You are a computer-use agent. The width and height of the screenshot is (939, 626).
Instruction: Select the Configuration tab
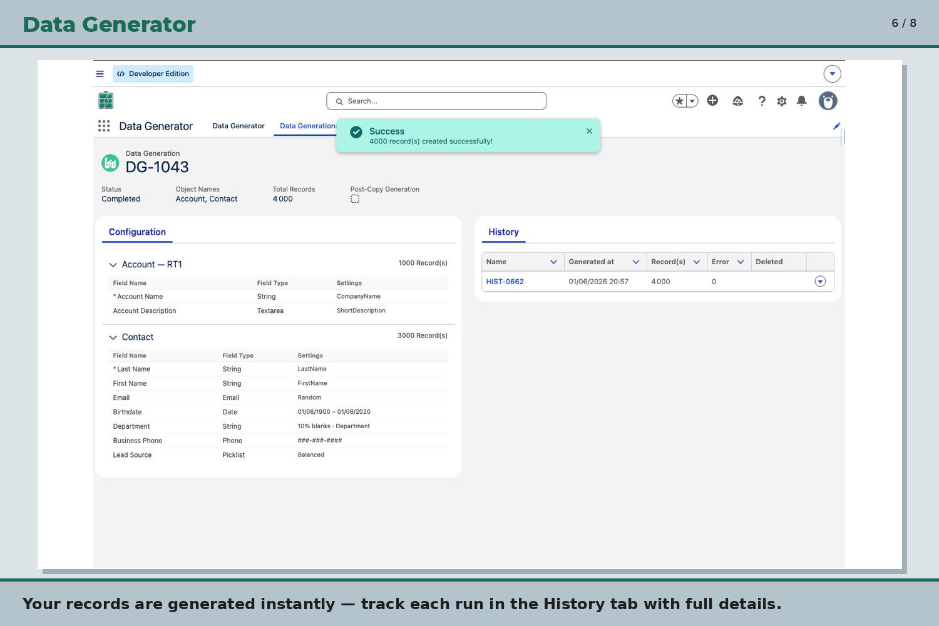tap(137, 232)
